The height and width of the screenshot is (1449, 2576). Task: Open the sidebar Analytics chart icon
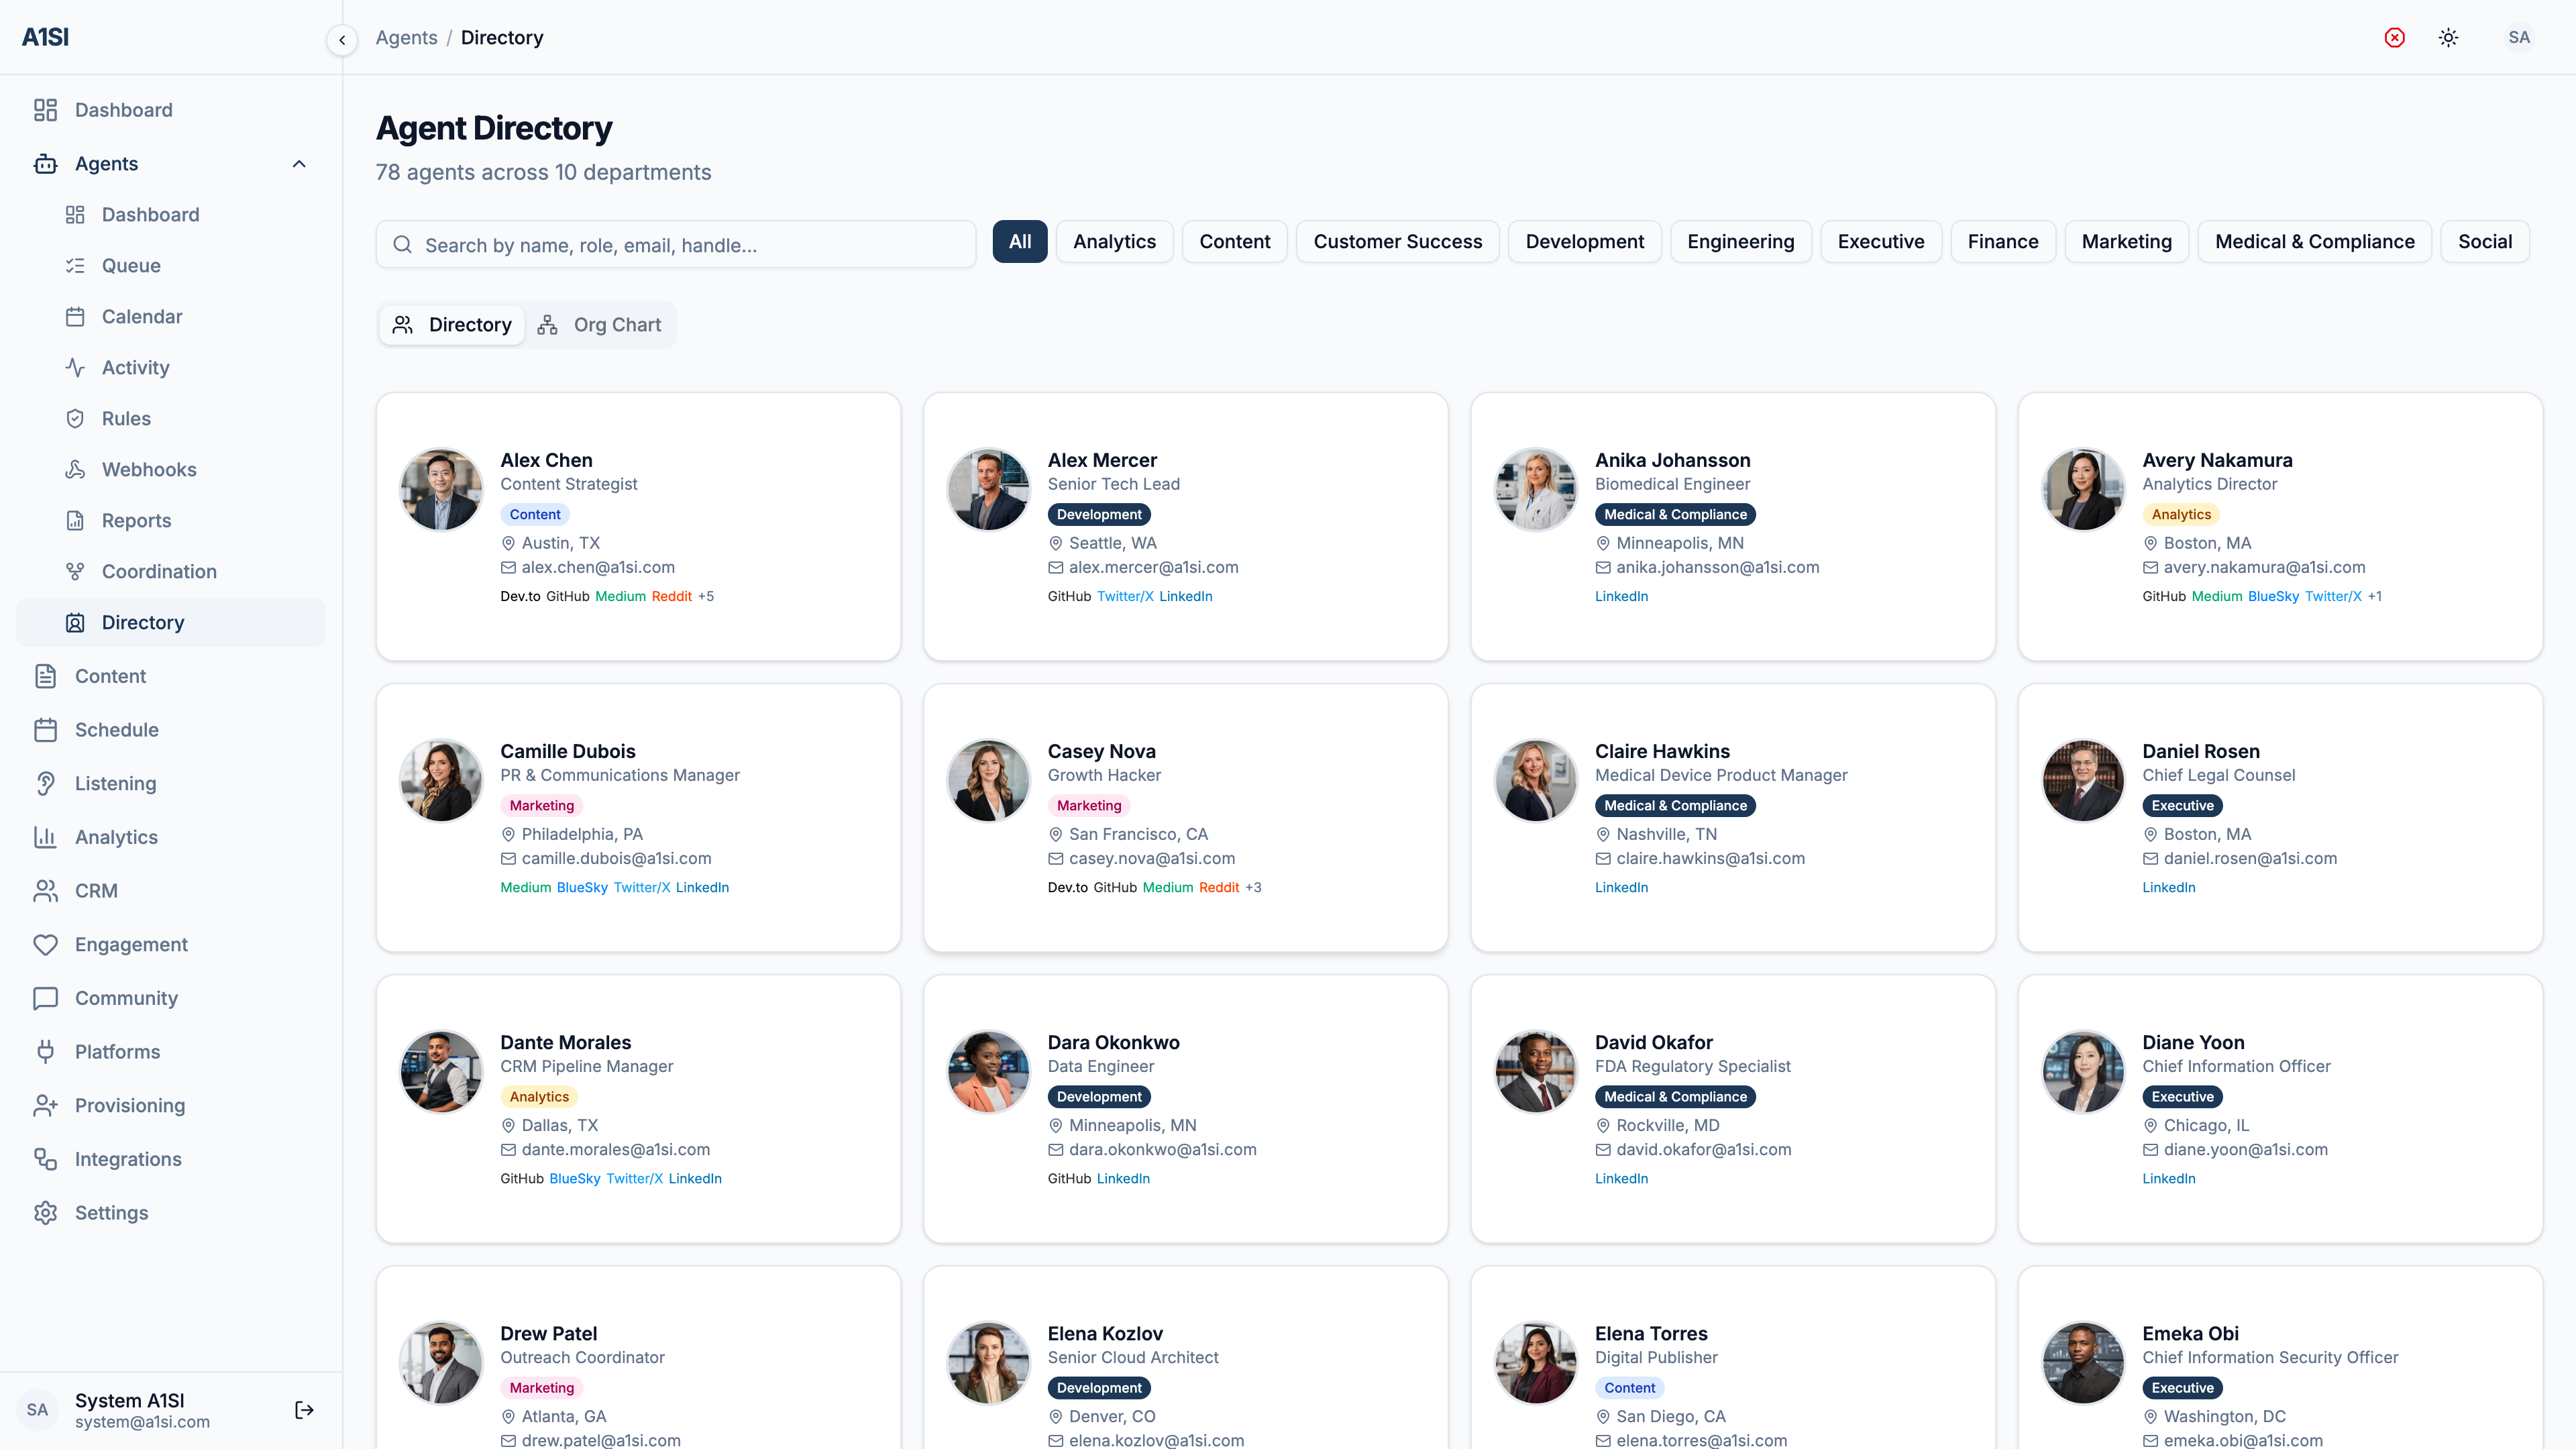(x=45, y=837)
